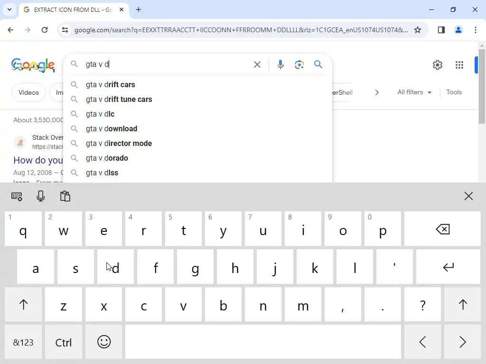Tap the z key
The image size is (486, 364).
[x=64, y=304]
